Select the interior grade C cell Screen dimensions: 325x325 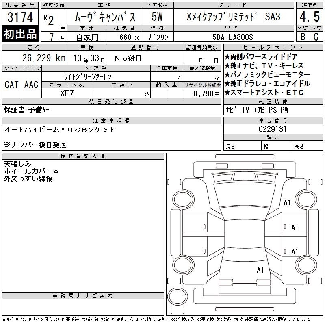[316, 37]
